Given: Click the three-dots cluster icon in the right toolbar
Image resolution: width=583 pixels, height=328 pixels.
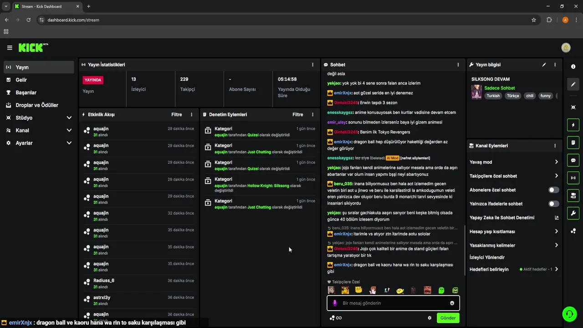Looking at the screenshot, I should click(x=573, y=231).
